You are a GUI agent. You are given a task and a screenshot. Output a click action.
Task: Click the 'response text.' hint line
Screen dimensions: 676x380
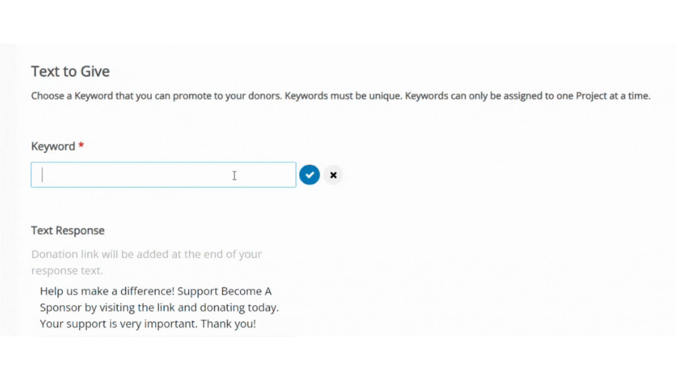click(x=67, y=271)
